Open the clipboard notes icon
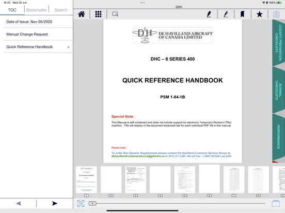The height and width of the screenshot is (213, 285). tap(276, 14)
